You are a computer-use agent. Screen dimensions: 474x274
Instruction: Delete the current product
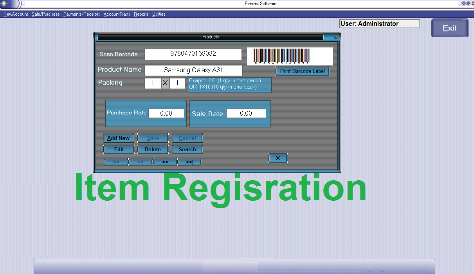click(x=153, y=149)
